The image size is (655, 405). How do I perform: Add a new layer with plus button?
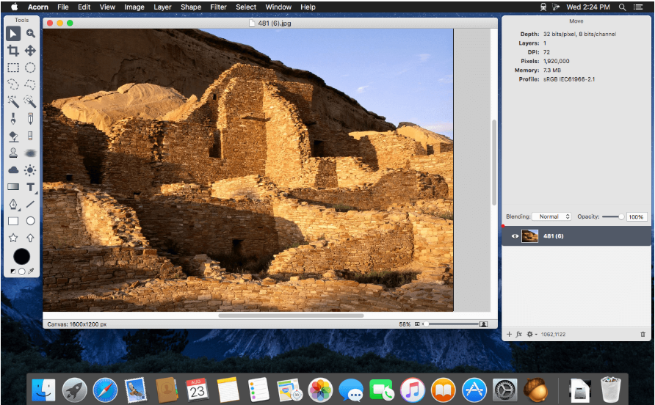(509, 335)
